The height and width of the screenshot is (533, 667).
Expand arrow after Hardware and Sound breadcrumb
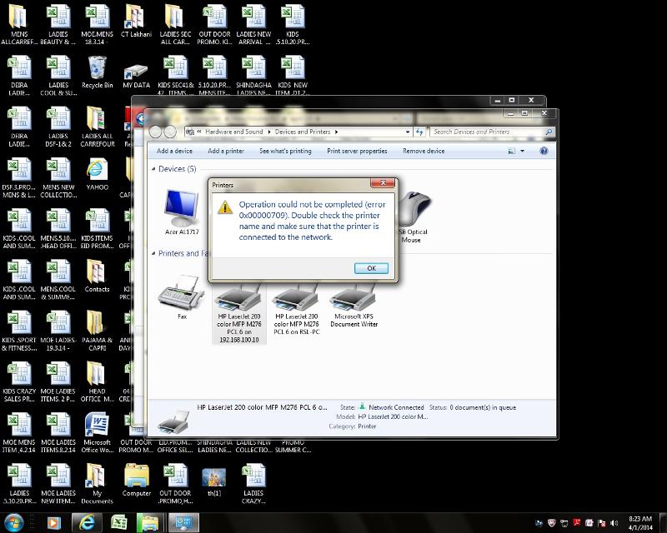pyautogui.click(x=268, y=132)
